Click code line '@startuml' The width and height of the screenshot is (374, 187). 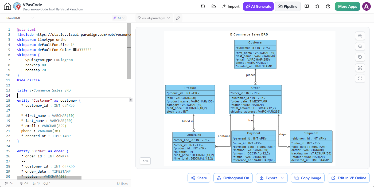(26, 29)
